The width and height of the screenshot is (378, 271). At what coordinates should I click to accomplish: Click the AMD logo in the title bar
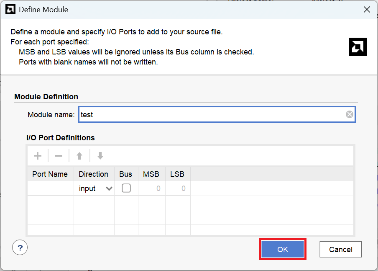point(10,9)
